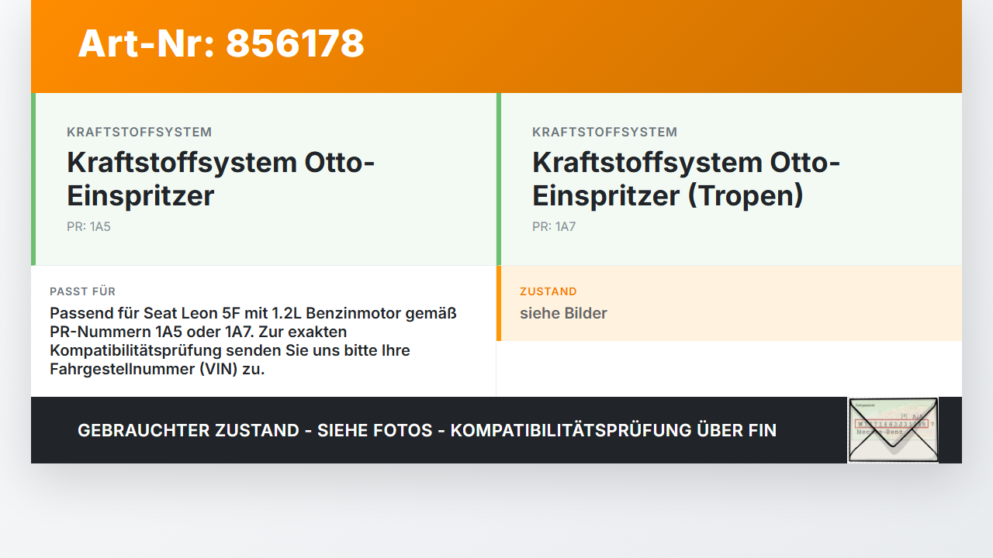Click the red-boxed VIN number in thumbnail

click(891, 424)
